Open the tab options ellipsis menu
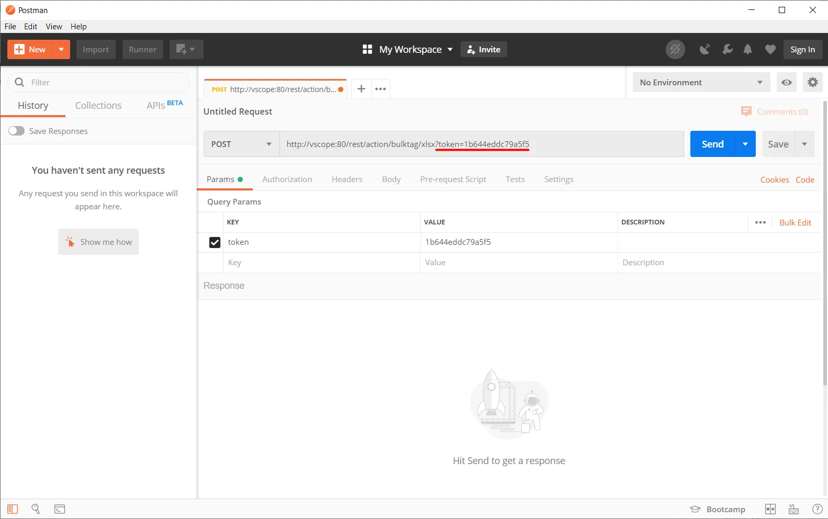828x519 pixels. [381, 89]
